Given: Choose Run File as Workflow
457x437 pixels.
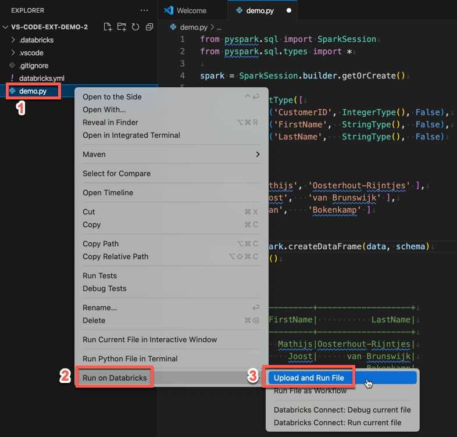Looking at the screenshot, I should coord(310,391).
